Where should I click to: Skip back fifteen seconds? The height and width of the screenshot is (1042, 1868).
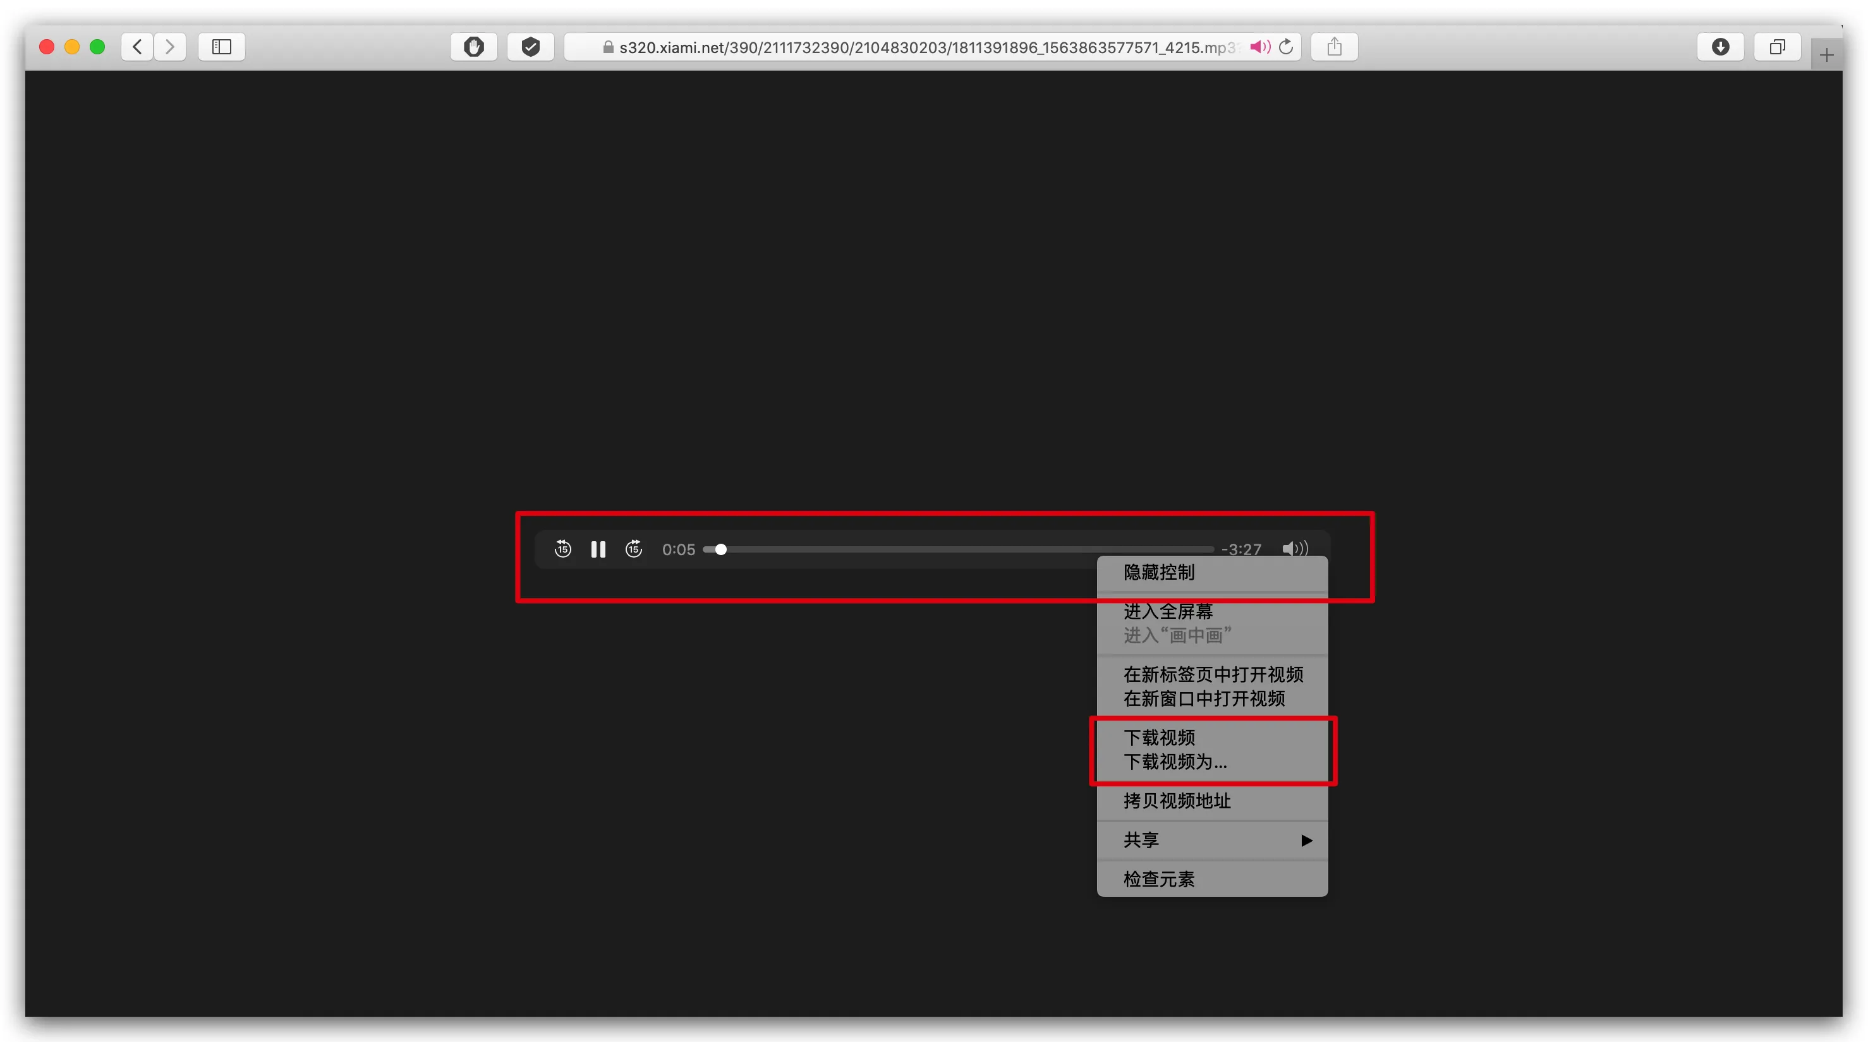(562, 549)
